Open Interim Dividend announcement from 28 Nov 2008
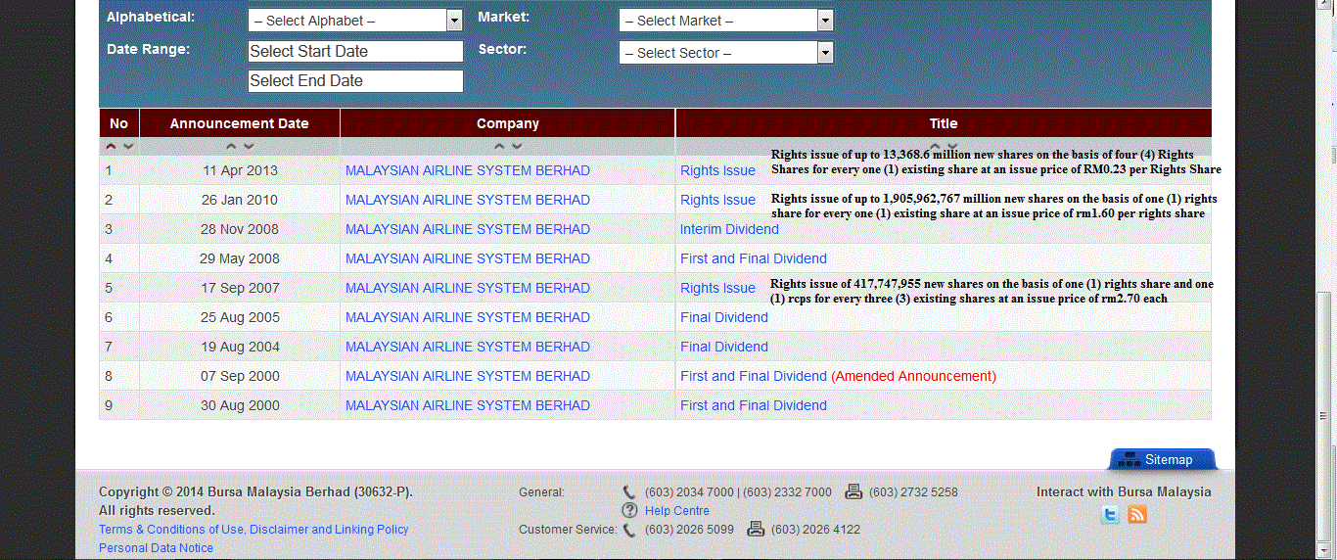The height and width of the screenshot is (560, 1337). click(729, 229)
